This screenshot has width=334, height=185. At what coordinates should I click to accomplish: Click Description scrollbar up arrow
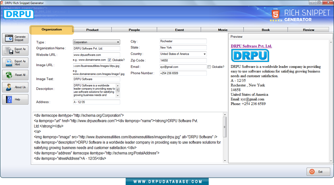pyautogui.click(x=118, y=85)
